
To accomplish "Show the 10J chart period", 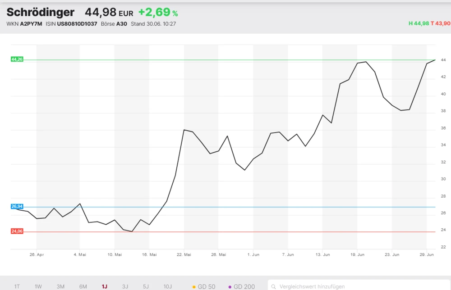I will 167,286.
